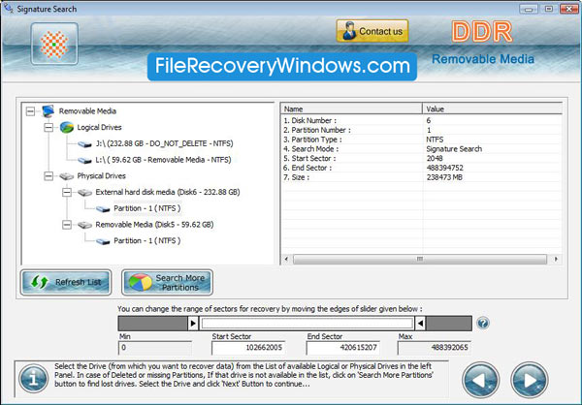This screenshot has height=405, width=582.
Task: Click the properties horizontal scrollbar thumb
Action: [x=420, y=259]
